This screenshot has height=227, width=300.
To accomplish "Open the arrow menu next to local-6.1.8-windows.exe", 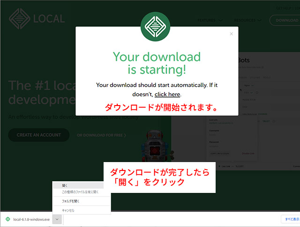I will (57, 219).
